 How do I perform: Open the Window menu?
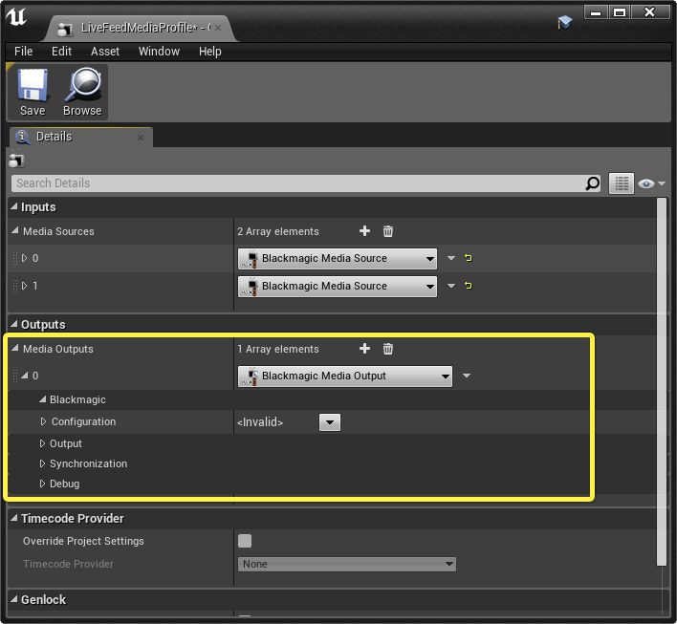coord(159,52)
